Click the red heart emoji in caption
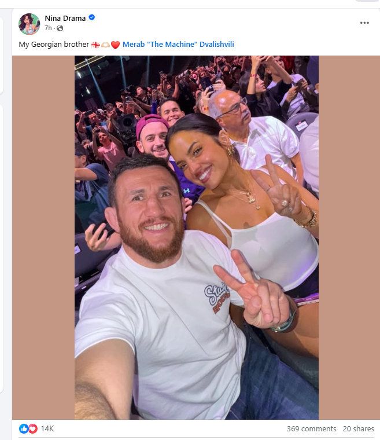The height and width of the screenshot is (440, 380). 115,45
